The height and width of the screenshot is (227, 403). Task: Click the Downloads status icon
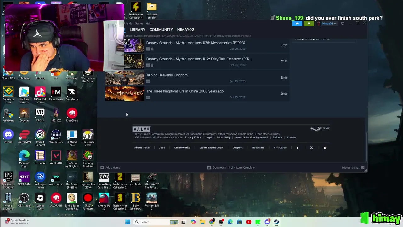pos(209,168)
